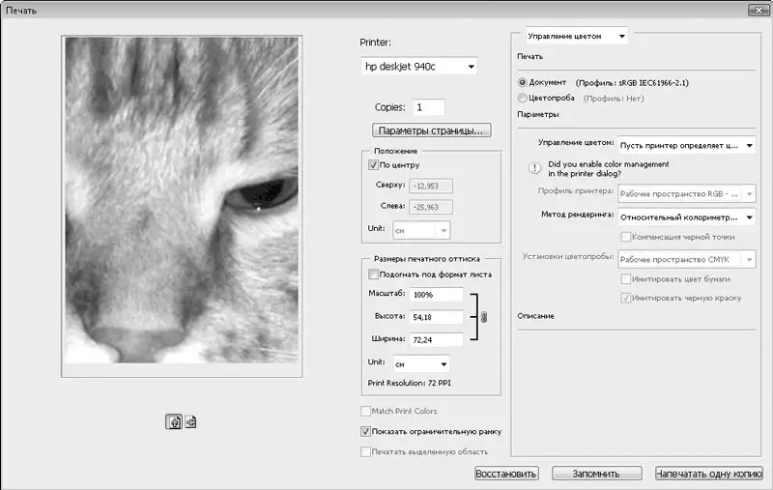Click the color management warning icon
Image resolution: width=773 pixels, height=490 pixels.
tap(532, 168)
